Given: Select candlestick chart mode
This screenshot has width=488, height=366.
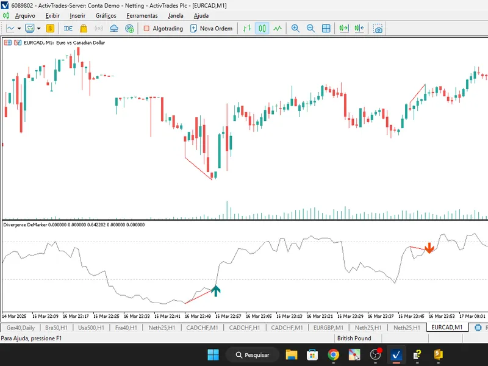Looking at the screenshot, I should pyautogui.click(x=262, y=28).
